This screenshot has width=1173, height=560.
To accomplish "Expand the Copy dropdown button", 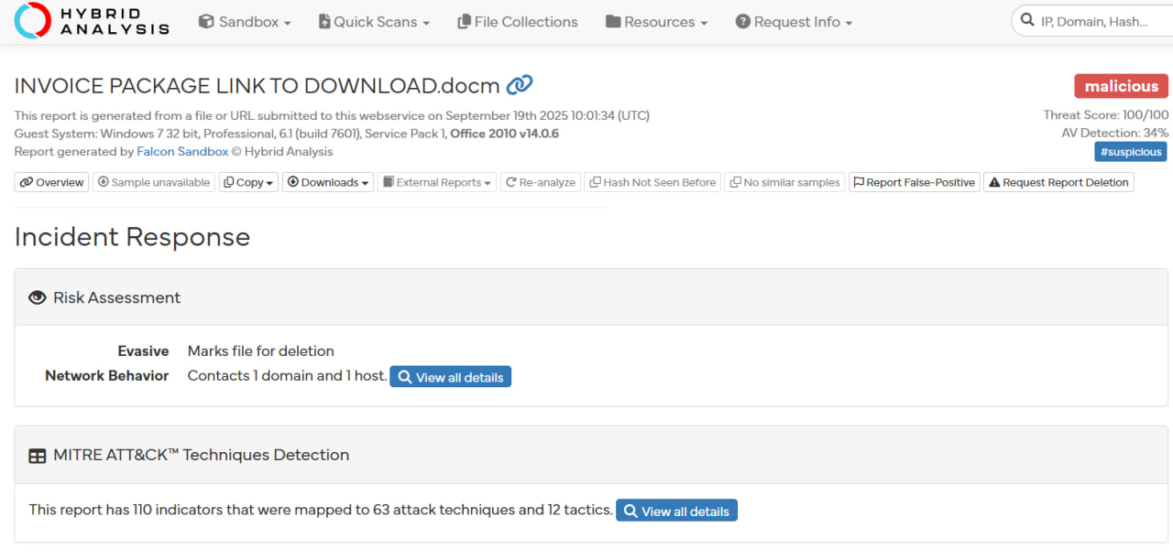I will [x=249, y=182].
